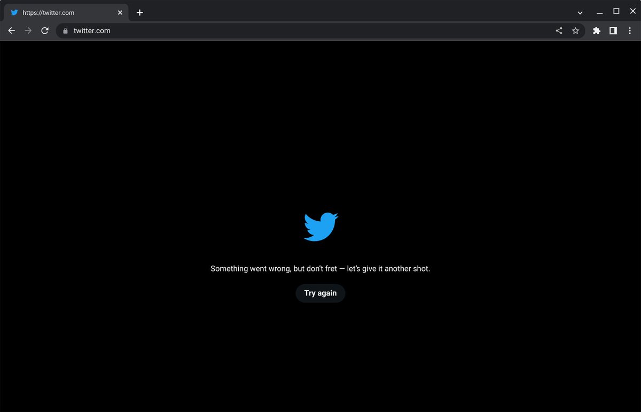Go back with the browser back arrow
The image size is (641, 412).
point(12,31)
